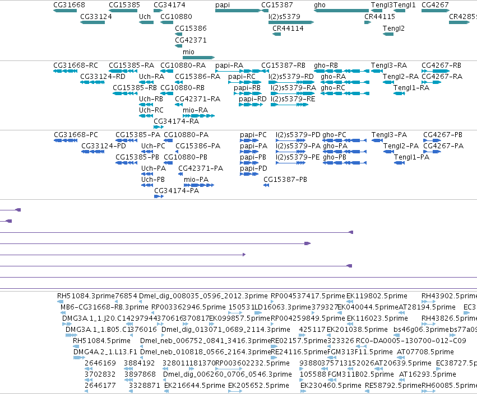Screen dimensions: 477x394
Task: Select the papi-PC protein label
Action: pos(253,134)
